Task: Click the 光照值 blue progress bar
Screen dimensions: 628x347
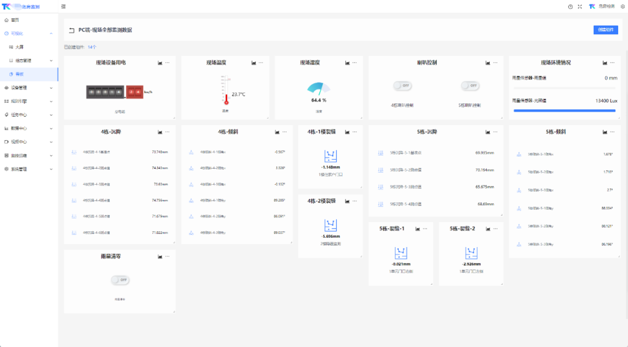Action: (x=564, y=110)
